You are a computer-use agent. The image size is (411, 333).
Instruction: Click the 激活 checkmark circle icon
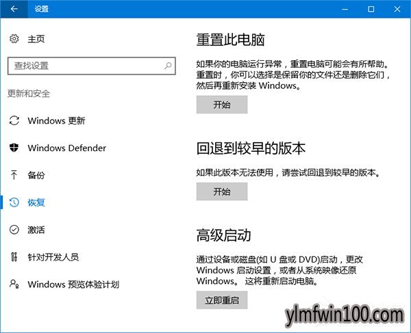pyautogui.click(x=14, y=230)
